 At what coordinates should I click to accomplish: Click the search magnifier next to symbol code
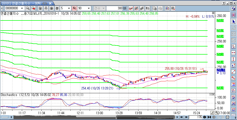pyautogui.click(x=27, y=8)
